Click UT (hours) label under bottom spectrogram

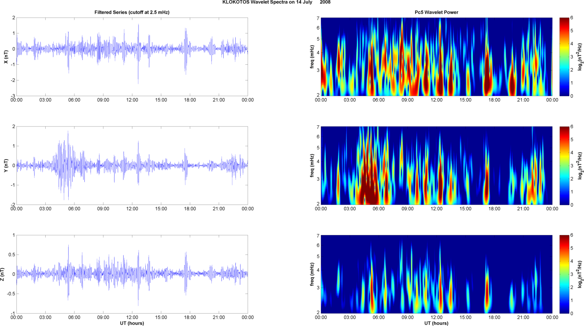[x=436, y=323]
